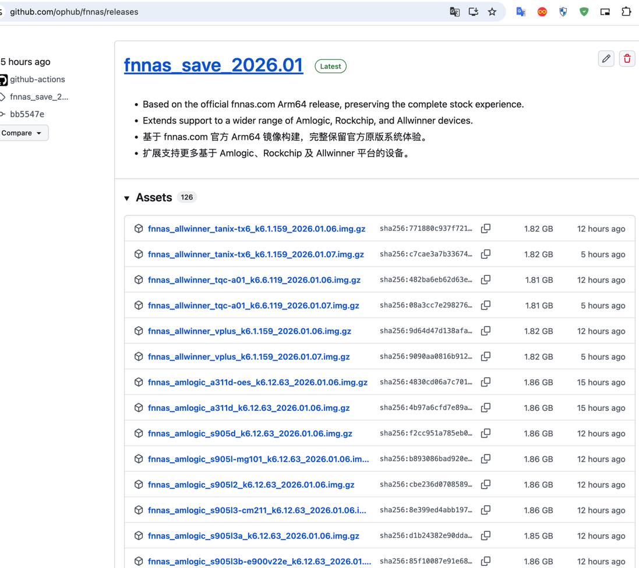Copy sha256 of tanix-tx6 2026.01.06 image
The width and height of the screenshot is (639, 568).
pos(486,229)
